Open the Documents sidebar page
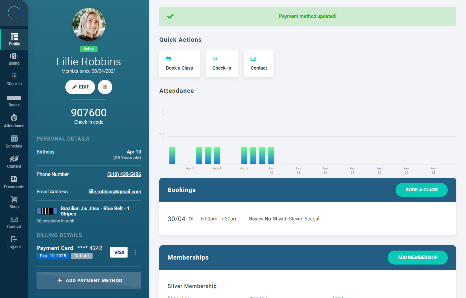 tap(14, 182)
